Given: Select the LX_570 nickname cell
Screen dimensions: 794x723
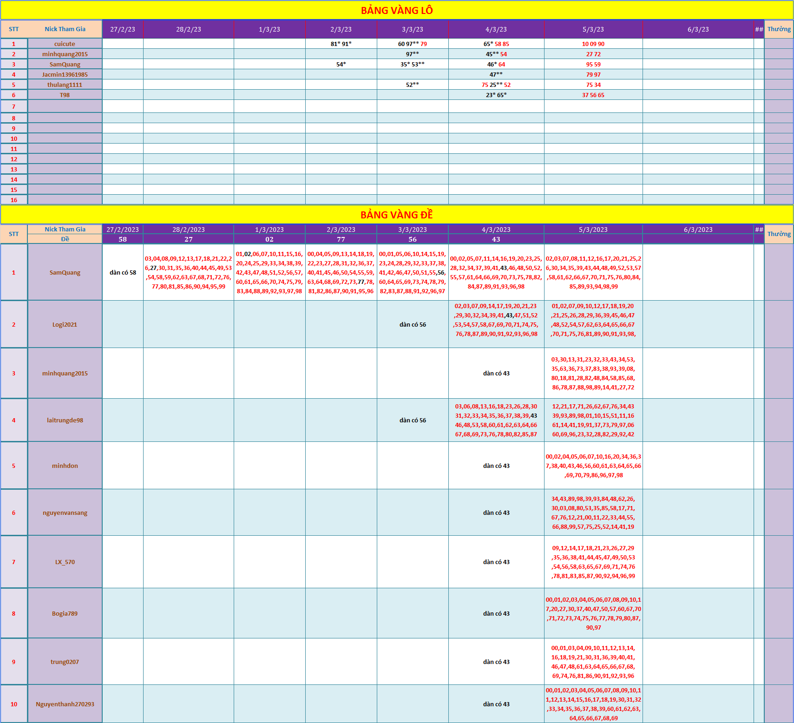Looking at the screenshot, I should (x=65, y=562).
